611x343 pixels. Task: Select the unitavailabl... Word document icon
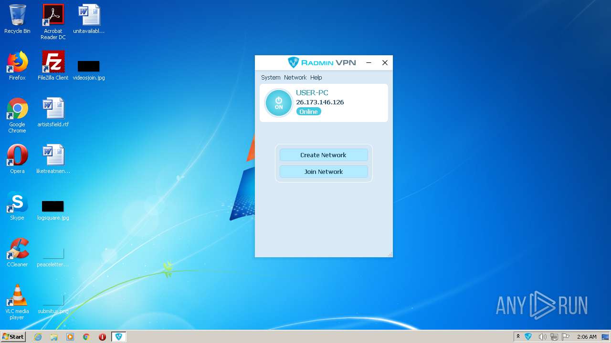(x=89, y=19)
